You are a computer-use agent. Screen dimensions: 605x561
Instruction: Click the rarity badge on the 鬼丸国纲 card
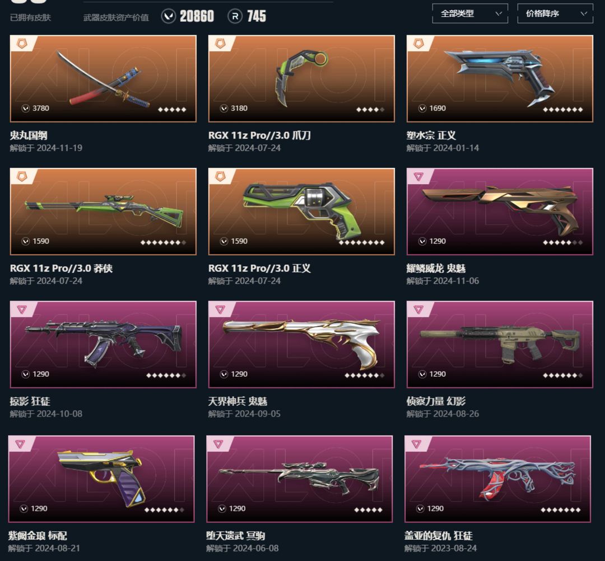[x=22, y=44]
